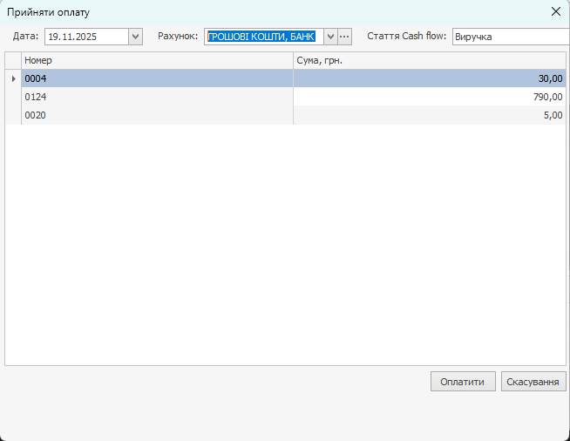Screen dimensions: 570x441
Task: Click the ellipsis button beside Рахунок
Action: (344, 37)
